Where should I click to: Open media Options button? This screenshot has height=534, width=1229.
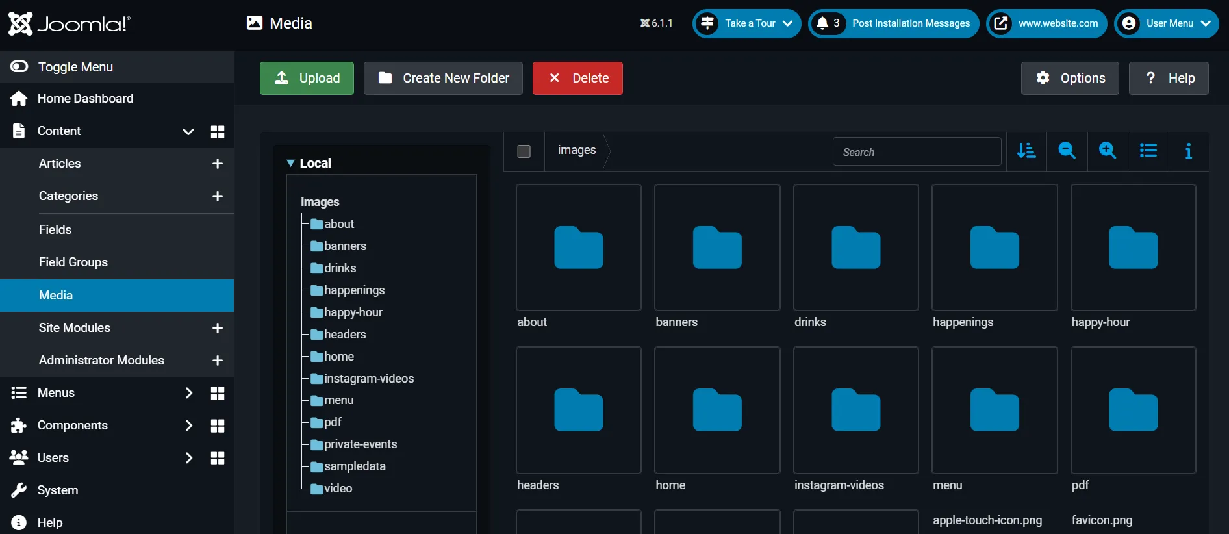tap(1070, 78)
